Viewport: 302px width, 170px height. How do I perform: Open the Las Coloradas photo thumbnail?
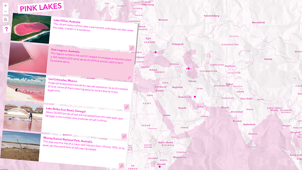[x=26, y=87]
